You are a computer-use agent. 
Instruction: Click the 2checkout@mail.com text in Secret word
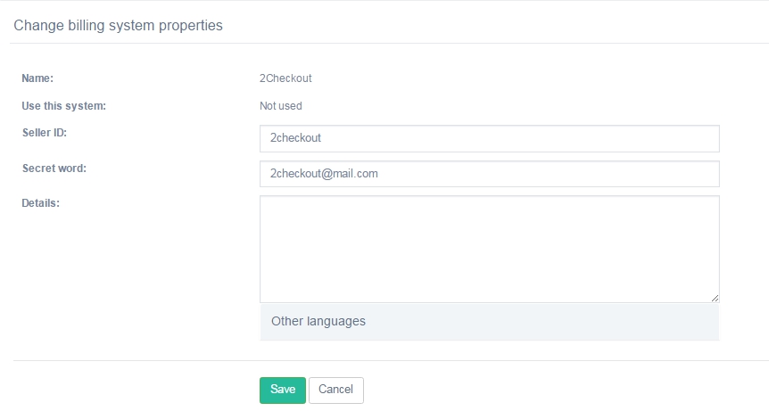tap(324, 174)
